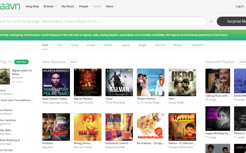Open artist Ghulam Abbas Khan
This screenshot has width=246, height=153.
181,147
